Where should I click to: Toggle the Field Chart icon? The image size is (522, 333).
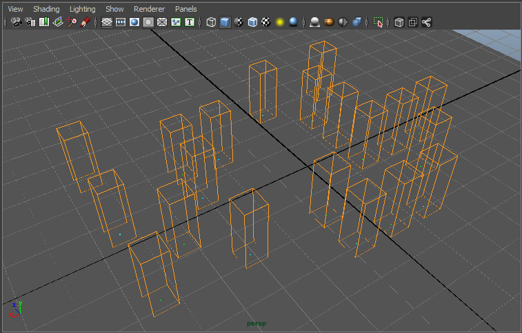tap(162, 22)
